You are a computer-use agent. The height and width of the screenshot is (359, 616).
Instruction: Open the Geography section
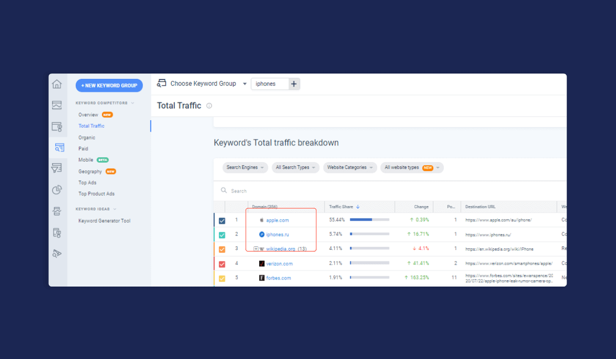pyautogui.click(x=90, y=172)
